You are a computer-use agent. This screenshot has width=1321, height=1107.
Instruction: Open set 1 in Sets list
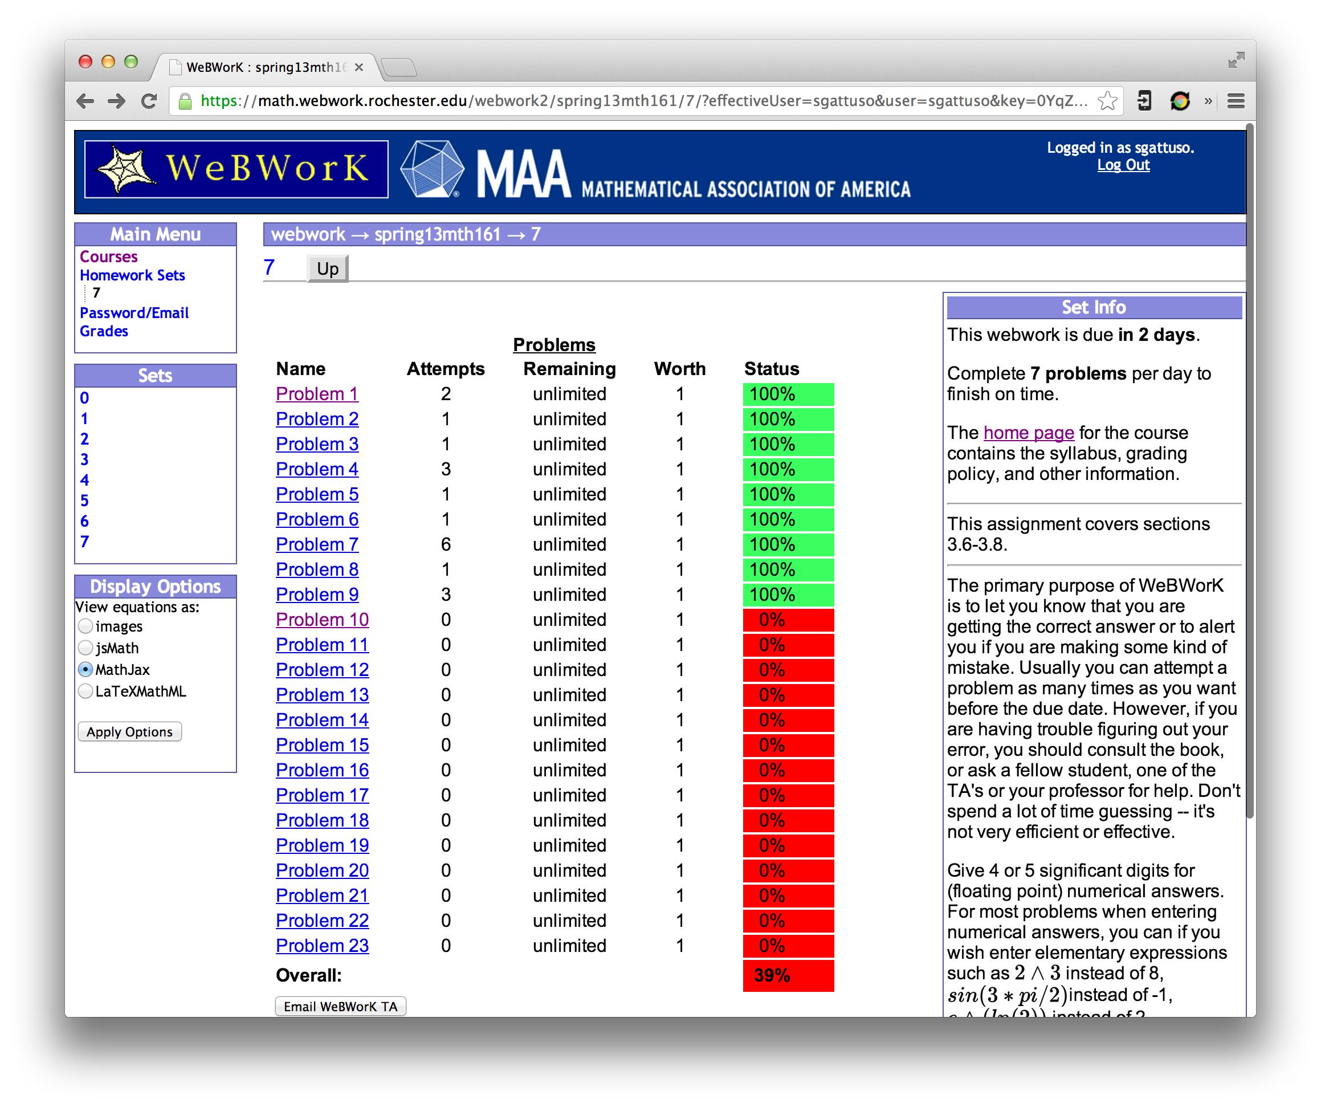click(x=84, y=418)
